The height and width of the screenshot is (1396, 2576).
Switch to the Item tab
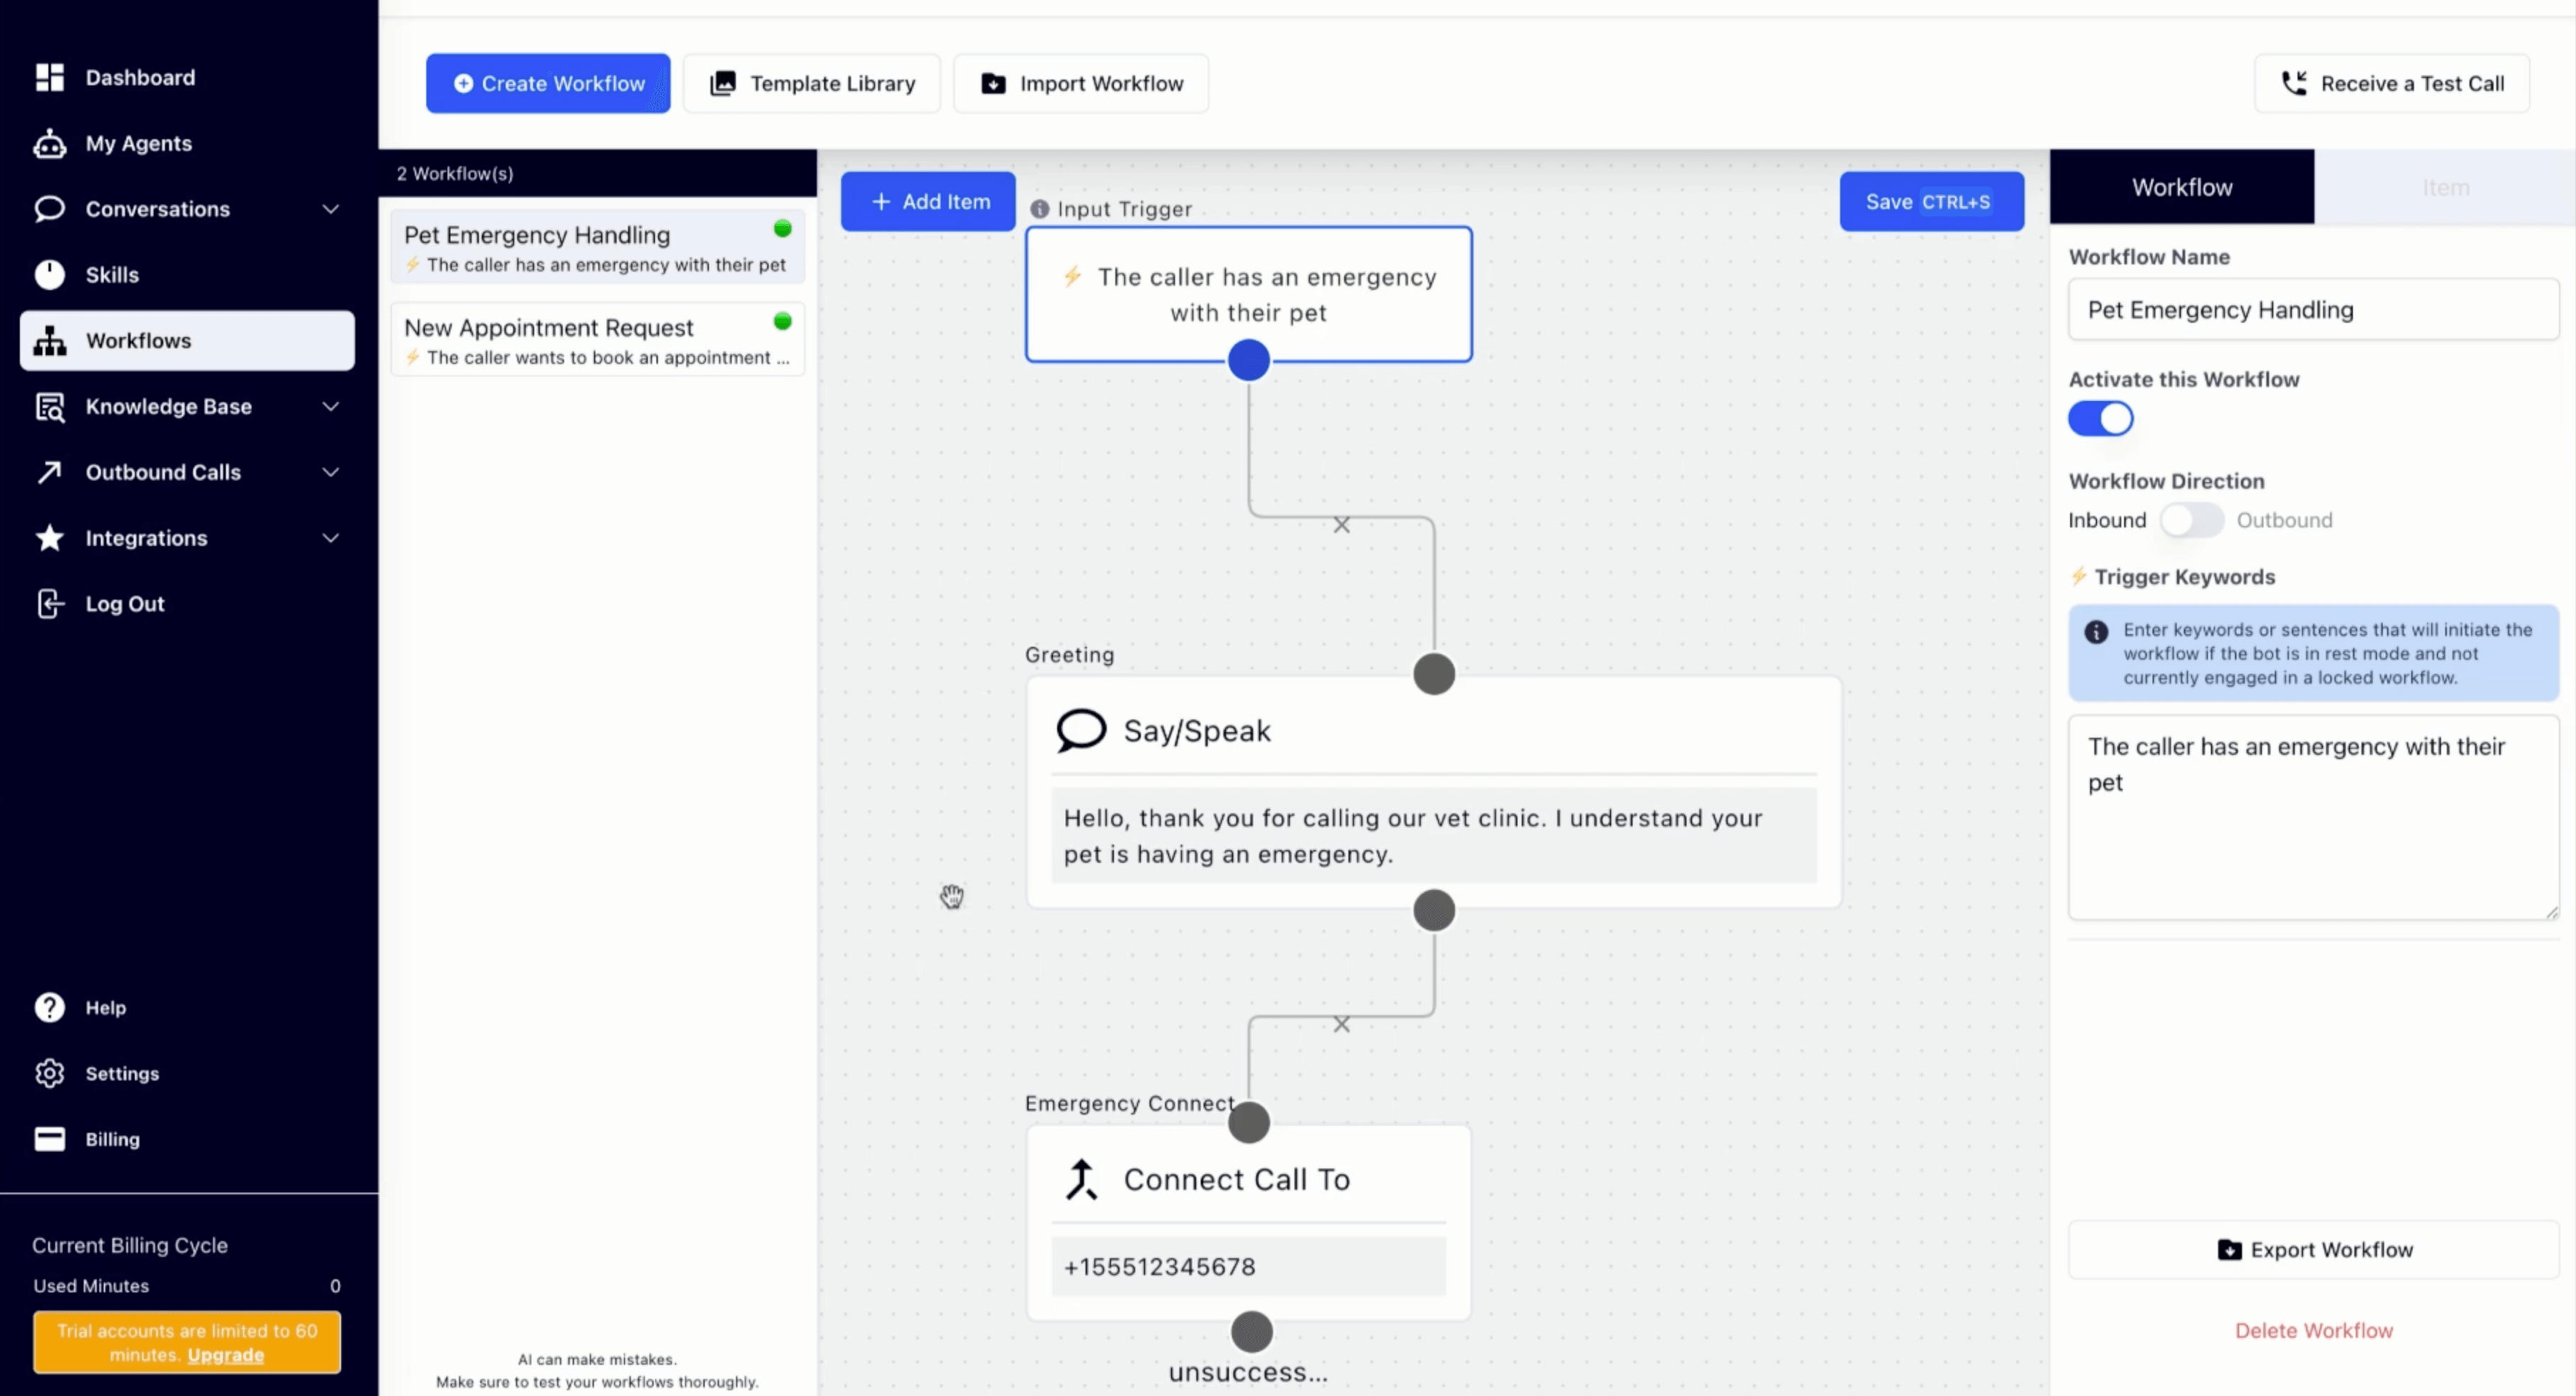[x=2445, y=187]
